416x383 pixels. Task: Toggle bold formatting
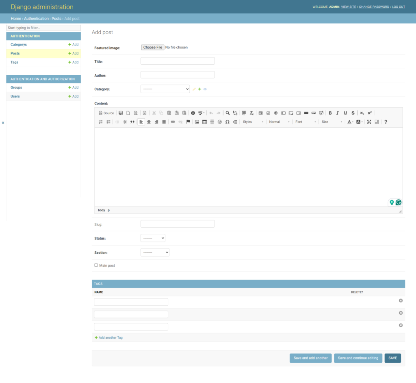coord(330,113)
